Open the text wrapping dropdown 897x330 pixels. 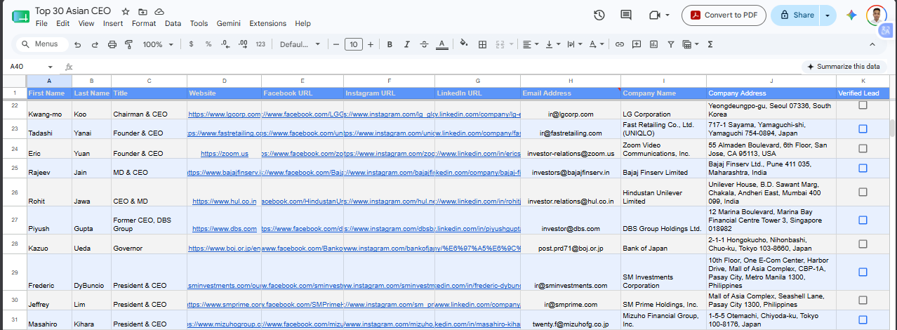[574, 44]
